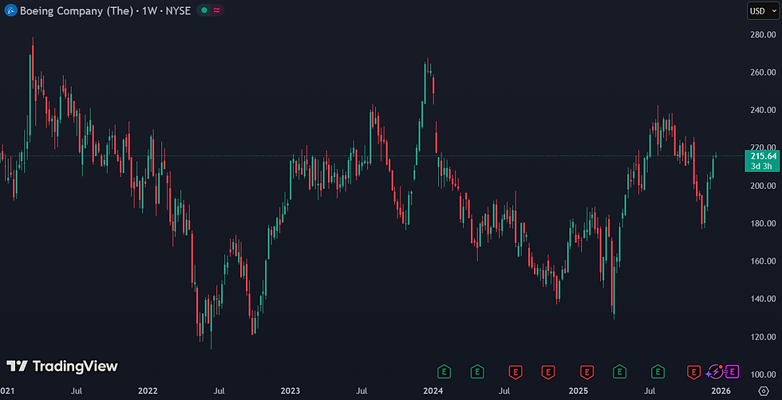The height and width of the screenshot is (400, 782).
Task: Click the 180.00 price axis label
Action: pyautogui.click(x=764, y=224)
